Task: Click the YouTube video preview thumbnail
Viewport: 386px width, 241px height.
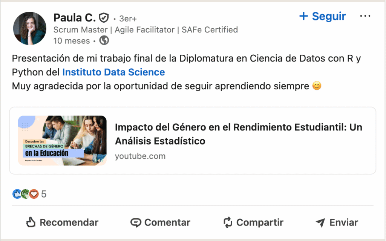Action: (x=62, y=140)
